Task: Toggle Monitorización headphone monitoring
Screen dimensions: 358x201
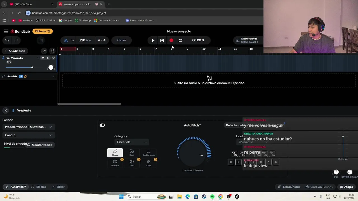Action: (40, 145)
